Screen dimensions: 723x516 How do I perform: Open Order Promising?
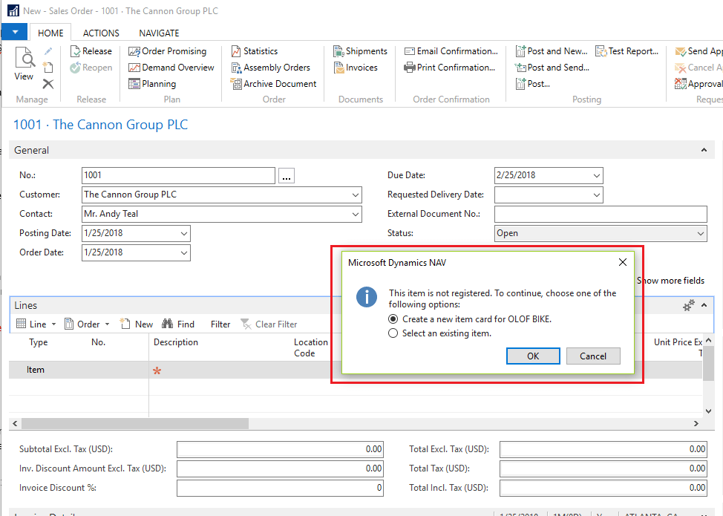point(167,51)
